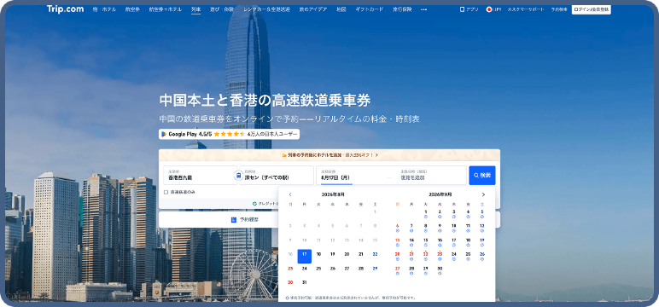Select August 18 in the calendar
This screenshot has width=659, height=307.
pos(318,254)
